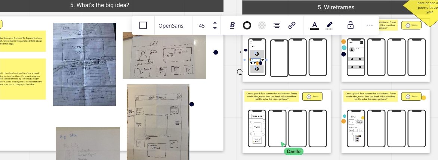Add a link with the chain icon
This screenshot has height=160, width=438.
292,26
